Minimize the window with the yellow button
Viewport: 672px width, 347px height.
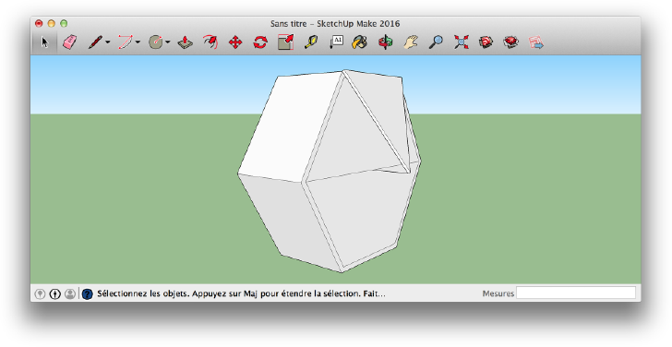click(52, 24)
